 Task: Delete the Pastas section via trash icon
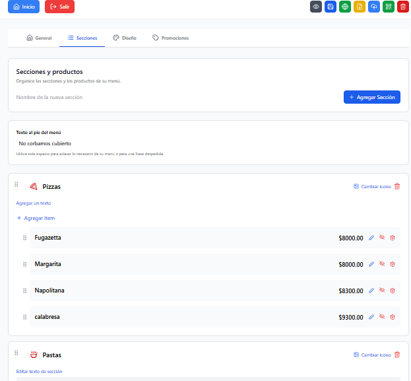(397, 355)
